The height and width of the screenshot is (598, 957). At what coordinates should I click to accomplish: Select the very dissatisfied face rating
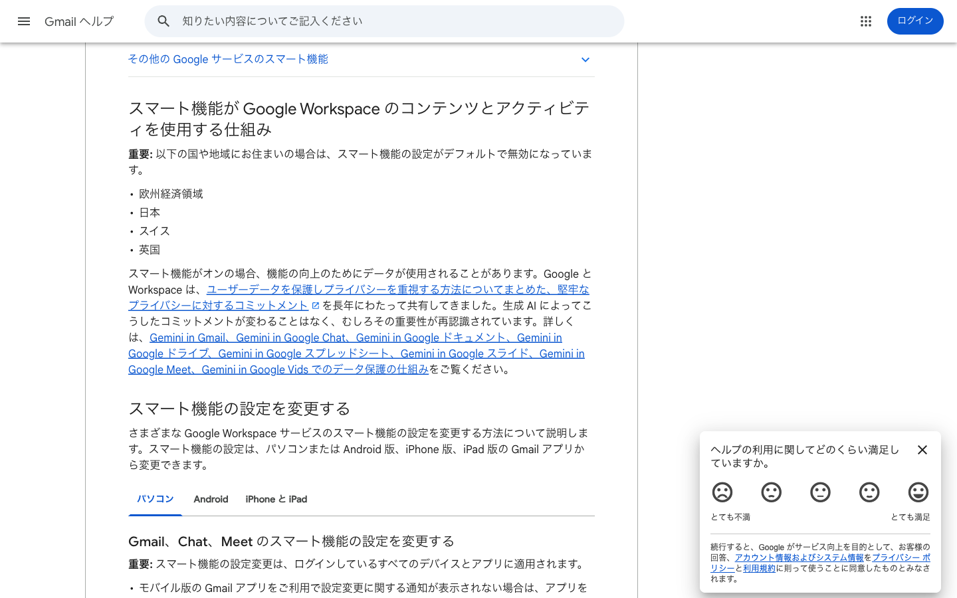(722, 492)
